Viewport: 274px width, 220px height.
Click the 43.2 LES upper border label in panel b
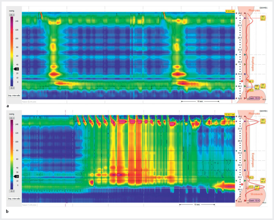point(251,178)
